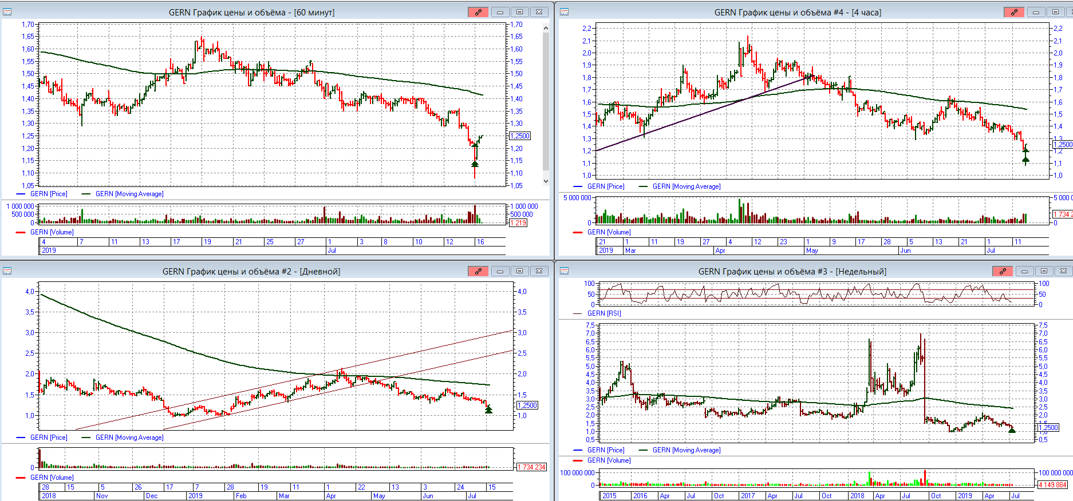Click chart icon in daily window title
This screenshot has width=1073, height=501.
click(7, 271)
